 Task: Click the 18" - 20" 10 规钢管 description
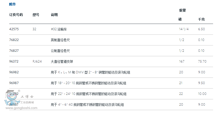coord(89,83)
